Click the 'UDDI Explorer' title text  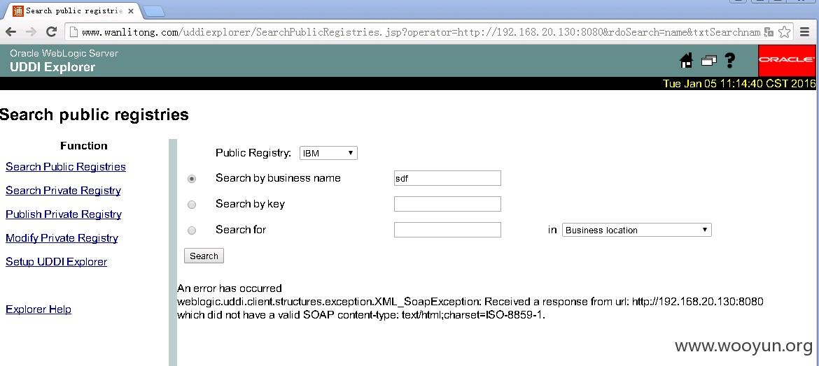[x=52, y=67]
